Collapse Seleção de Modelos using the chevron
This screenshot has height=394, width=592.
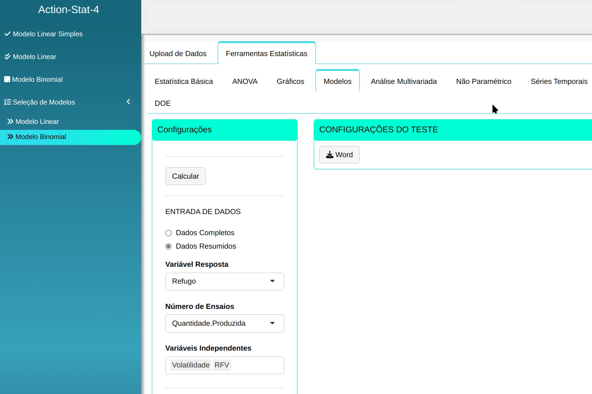[x=128, y=102]
